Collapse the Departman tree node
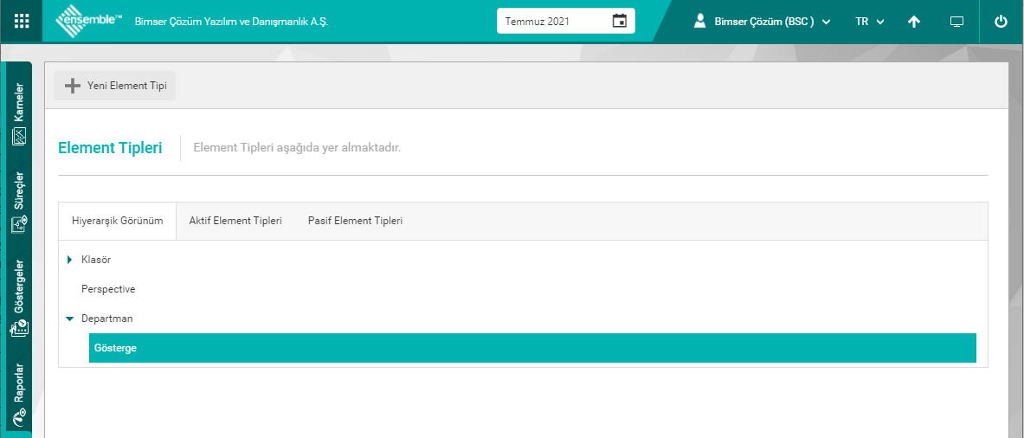1024x438 pixels. coord(69,319)
